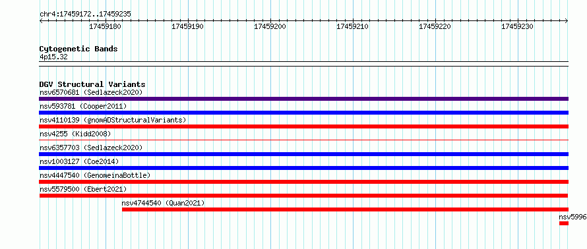Open the nsv5579500 (Ebert2021) label
This screenshot has width=587, height=249.
tap(83, 189)
